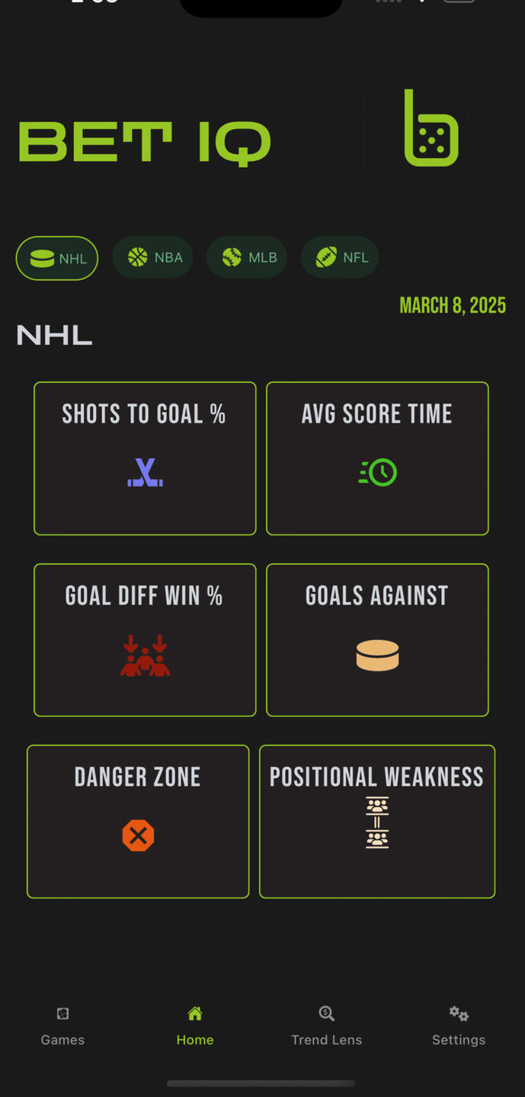
Task: Tap the Bet IQ dice logo
Action: click(431, 129)
